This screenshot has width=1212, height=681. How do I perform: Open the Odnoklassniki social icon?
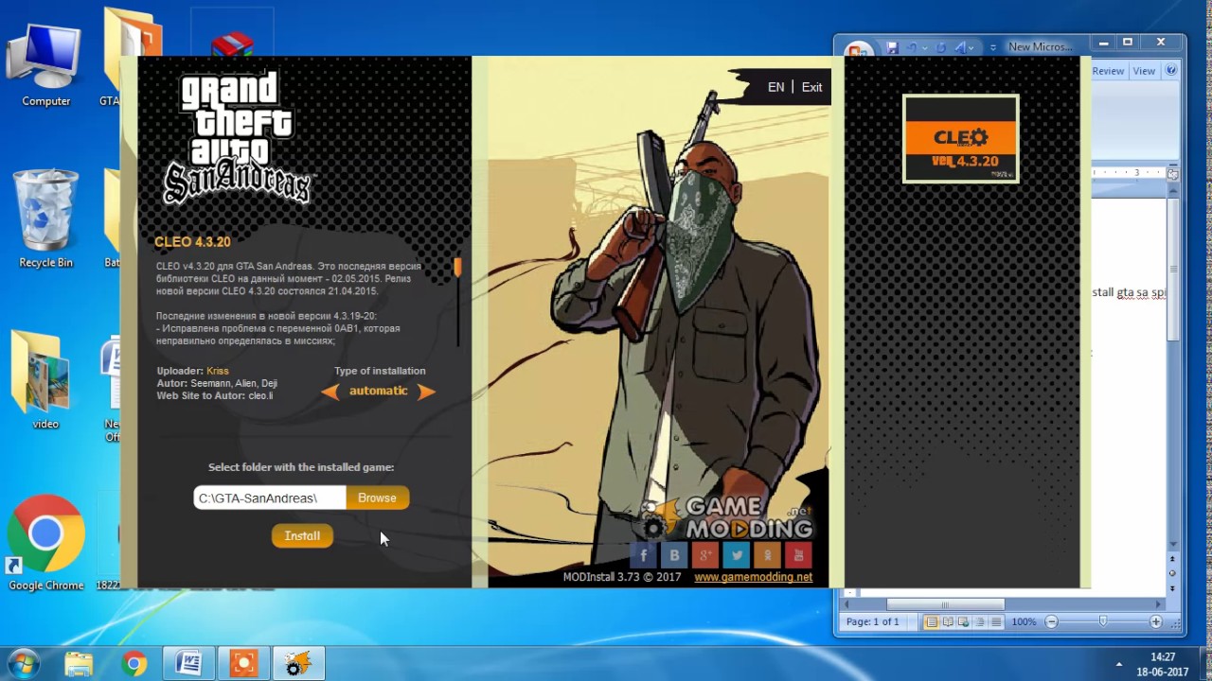point(768,555)
